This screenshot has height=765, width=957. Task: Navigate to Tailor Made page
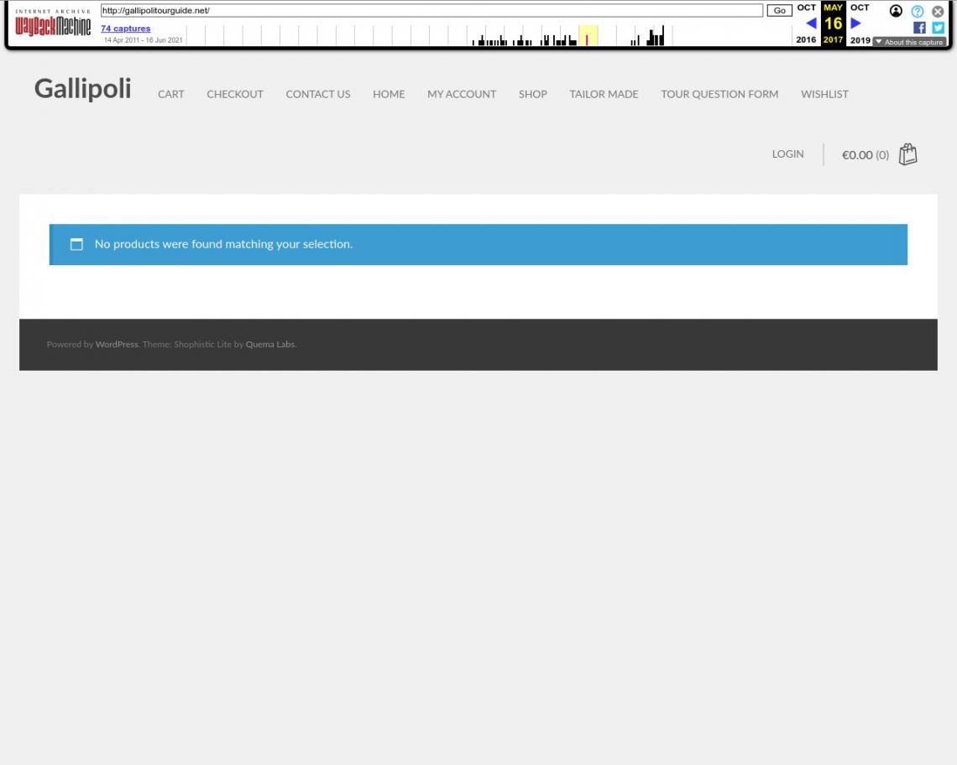[x=604, y=94]
